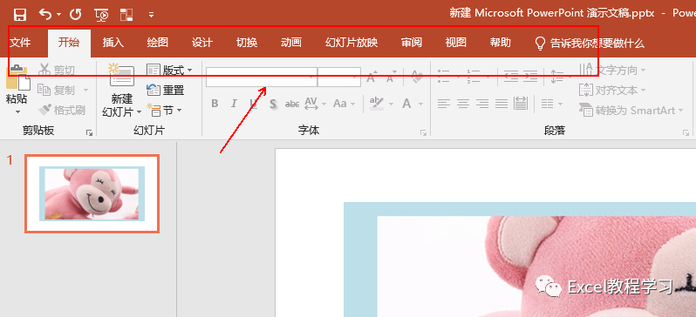Open the 设计 tab
Image resolution: width=696 pixels, height=317 pixels.
202,43
